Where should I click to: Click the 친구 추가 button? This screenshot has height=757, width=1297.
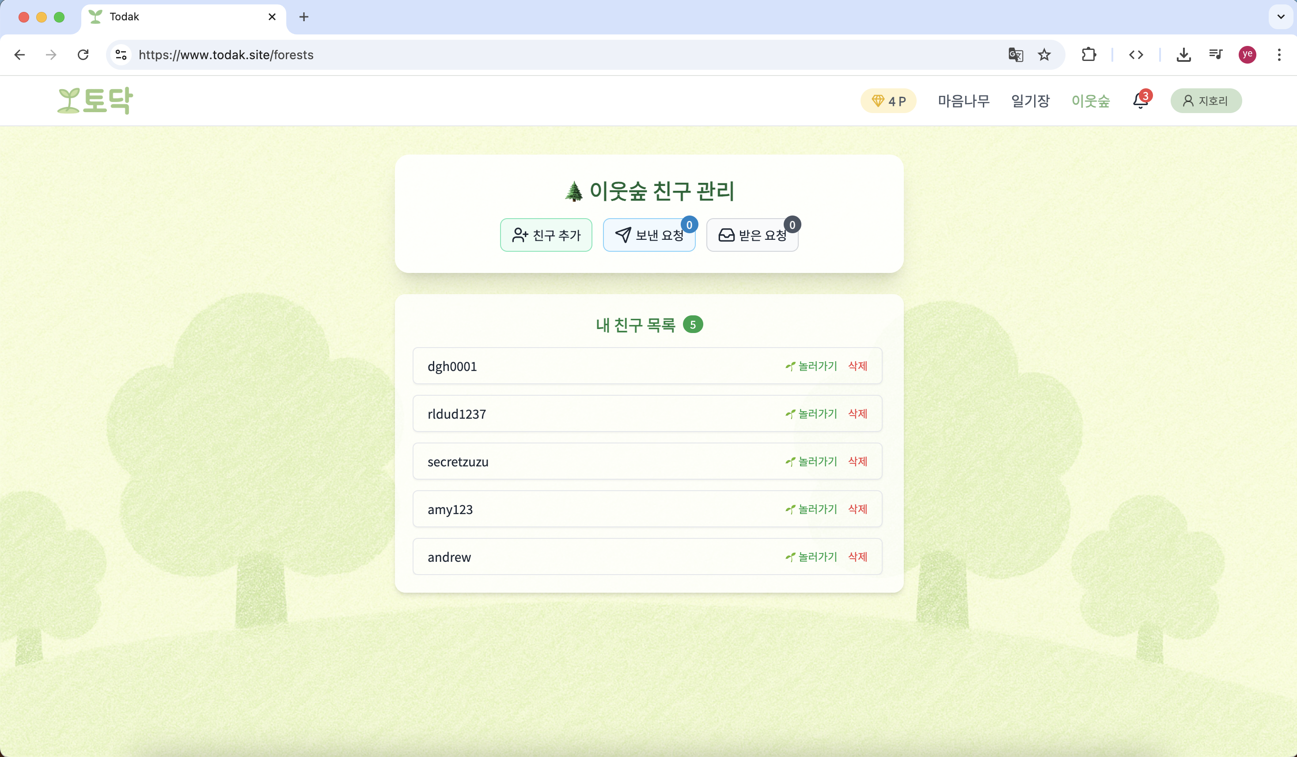pos(546,235)
